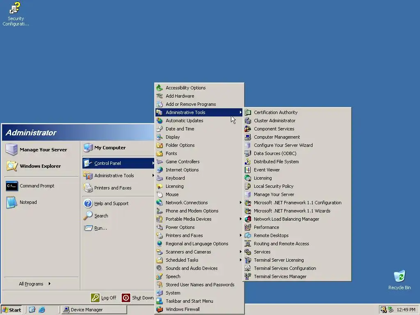Open the Run... dialog
Image resolution: width=420 pixels, height=315 pixels.
coord(118,228)
